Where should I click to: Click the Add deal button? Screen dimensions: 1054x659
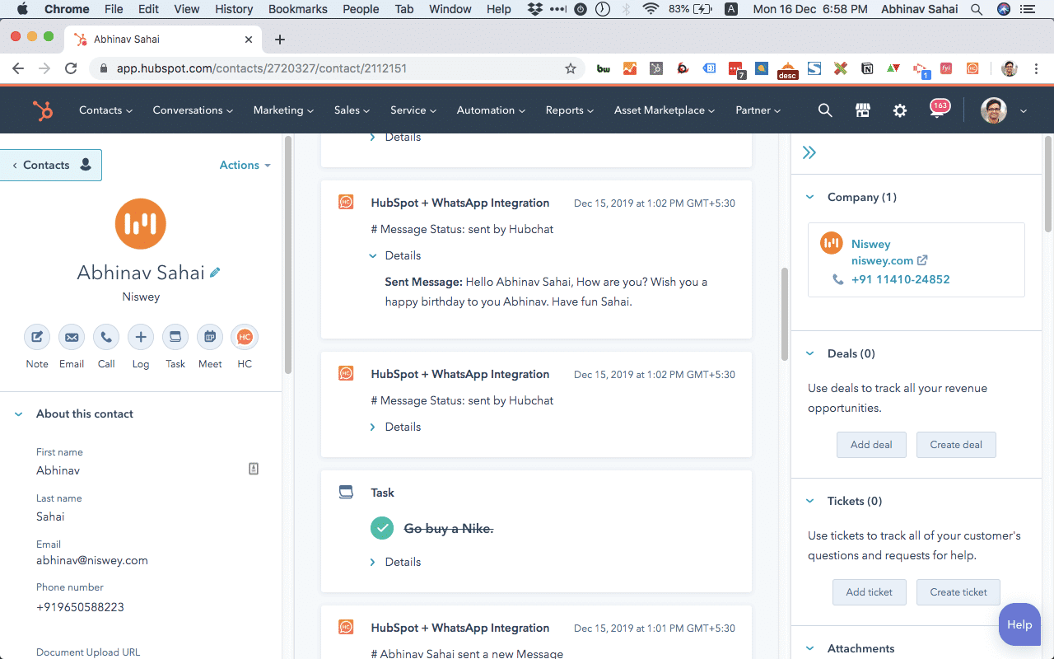(x=871, y=445)
